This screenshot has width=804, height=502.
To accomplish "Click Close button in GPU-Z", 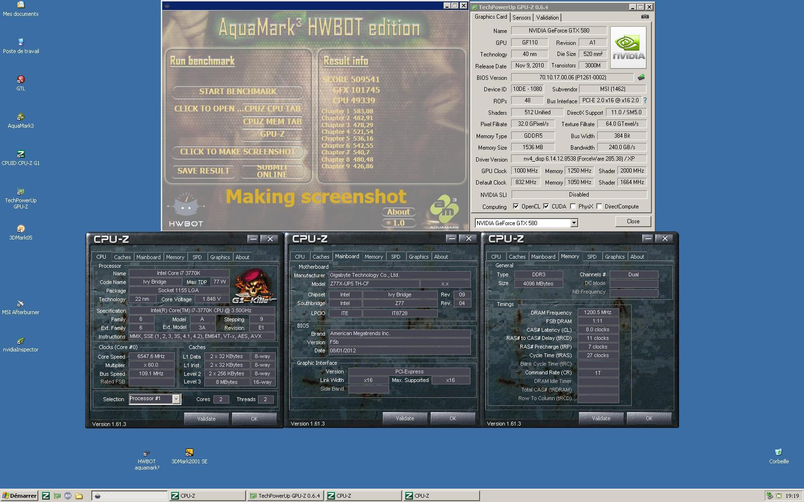I will (633, 221).
